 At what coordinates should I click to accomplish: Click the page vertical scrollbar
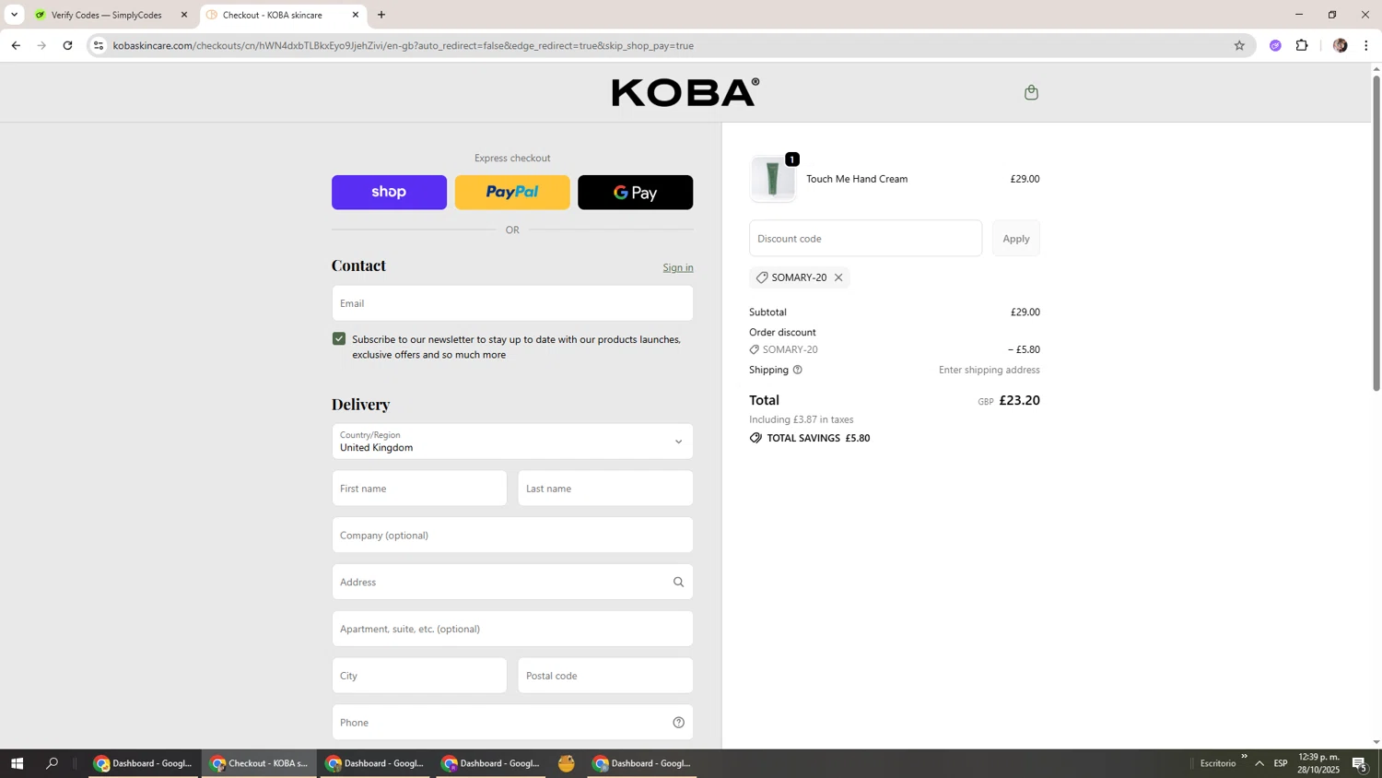point(1376,233)
